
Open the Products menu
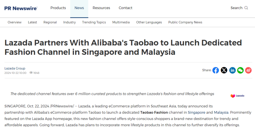point(58,8)
